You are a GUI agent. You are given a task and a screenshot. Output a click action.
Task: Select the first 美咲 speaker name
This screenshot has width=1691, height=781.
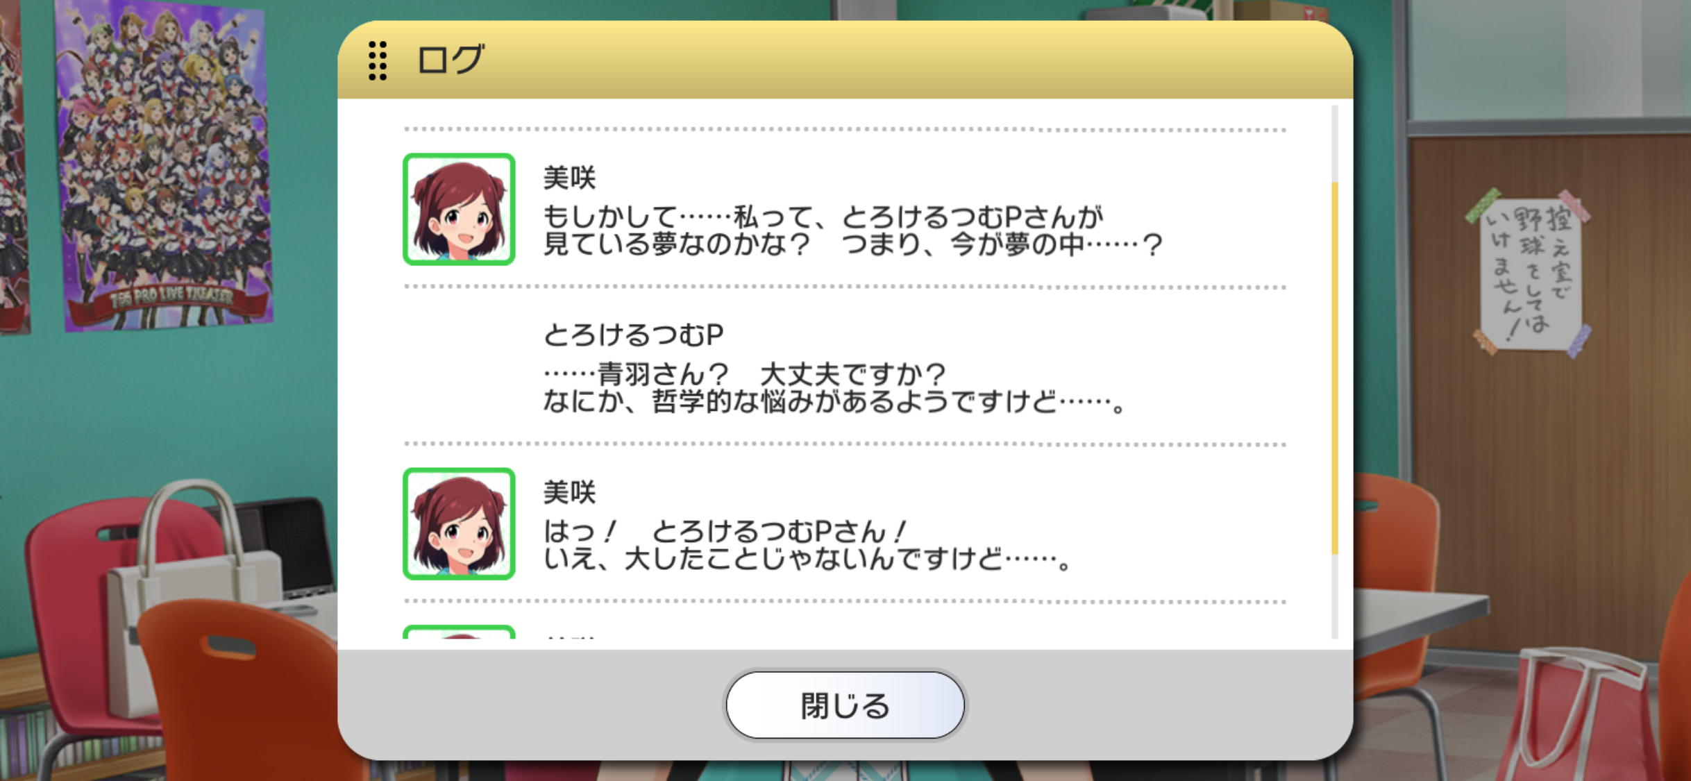tap(569, 178)
